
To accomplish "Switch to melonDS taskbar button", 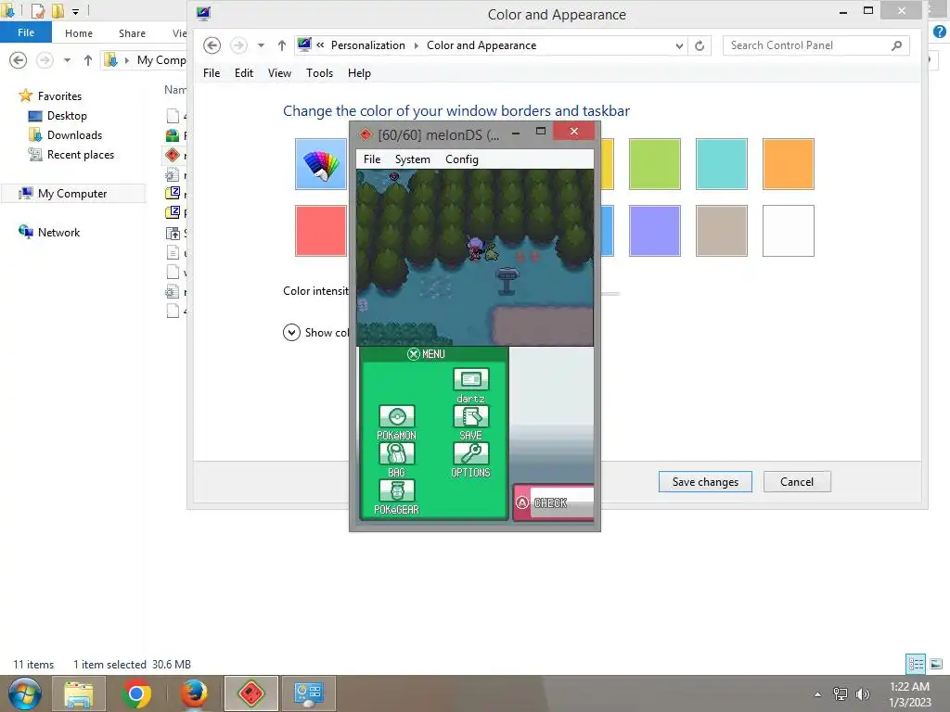I will point(251,693).
